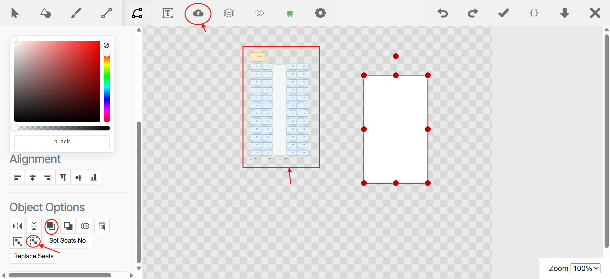Click the checkmark confirm icon

click(503, 13)
